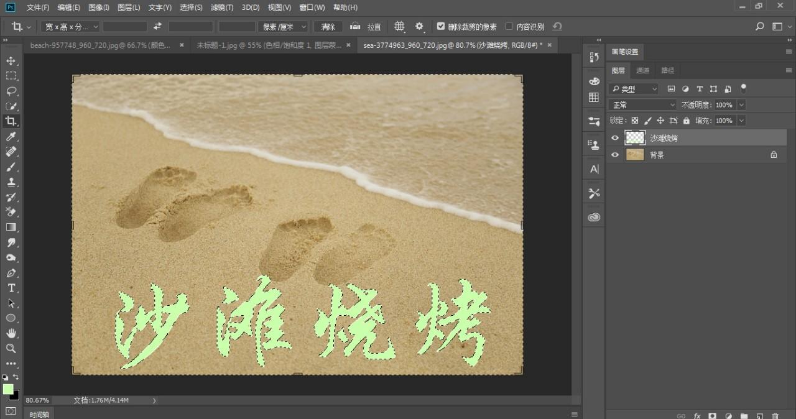This screenshot has width=796, height=419.
Task: Select the History Brush tool
Action: pyautogui.click(x=11, y=197)
